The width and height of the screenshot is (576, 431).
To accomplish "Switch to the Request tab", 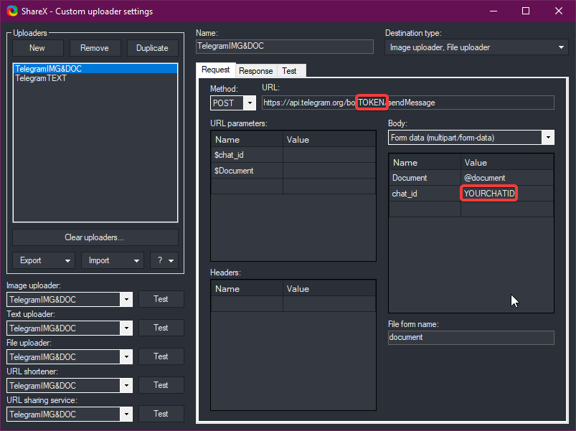I will tap(216, 70).
